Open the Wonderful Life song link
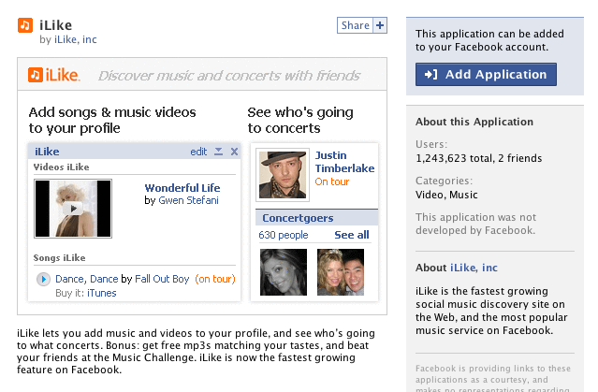 [182, 187]
